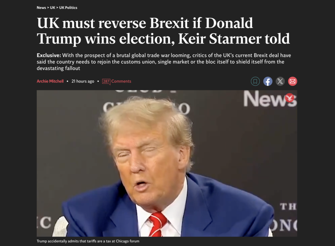Viewport: 335px width, 246px height.
Task: Select the bold 'Exclusive:' label
Action: [49, 55]
